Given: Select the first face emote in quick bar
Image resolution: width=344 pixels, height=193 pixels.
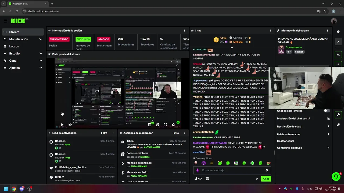Looking at the screenshot, I should (x=196, y=163).
